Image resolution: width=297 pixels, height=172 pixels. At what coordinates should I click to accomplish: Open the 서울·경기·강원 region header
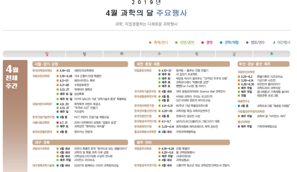click(x=80, y=64)
